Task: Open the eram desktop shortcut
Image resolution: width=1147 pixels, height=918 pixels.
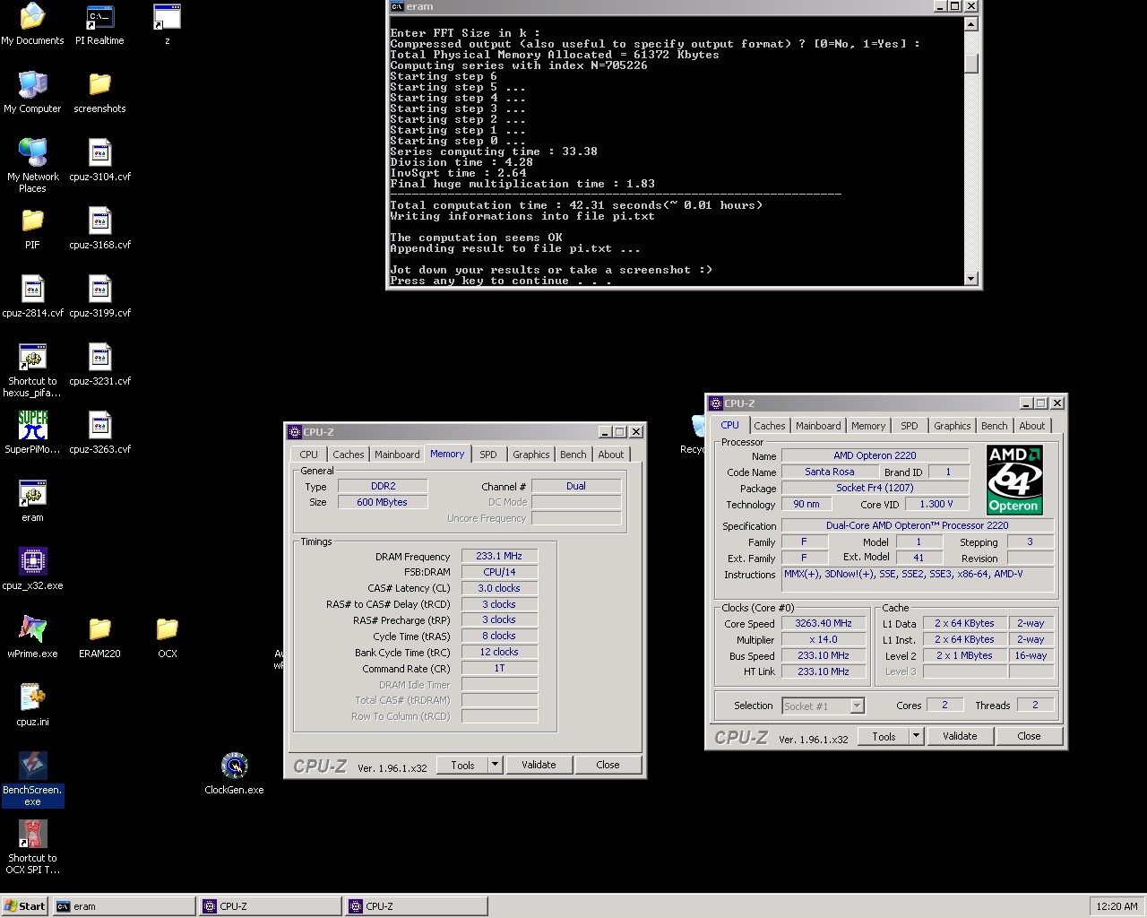Action: point(32,501)
